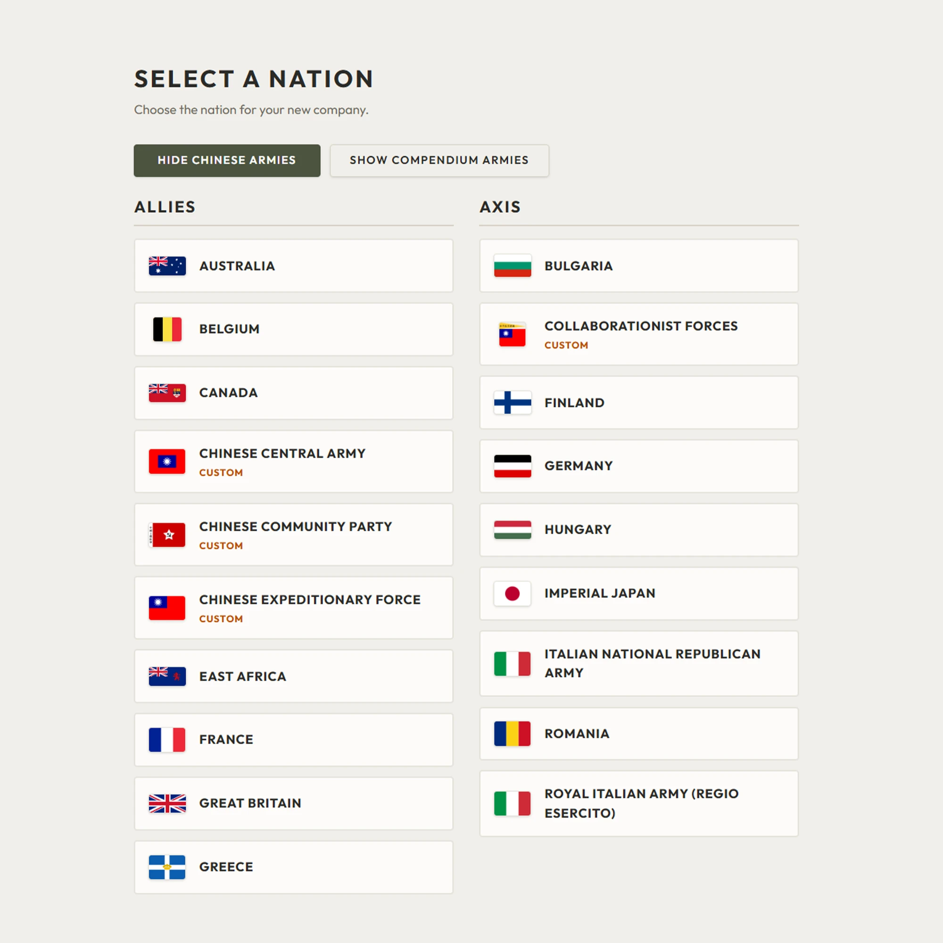Click the Canada red ensign flag icon

167,393
